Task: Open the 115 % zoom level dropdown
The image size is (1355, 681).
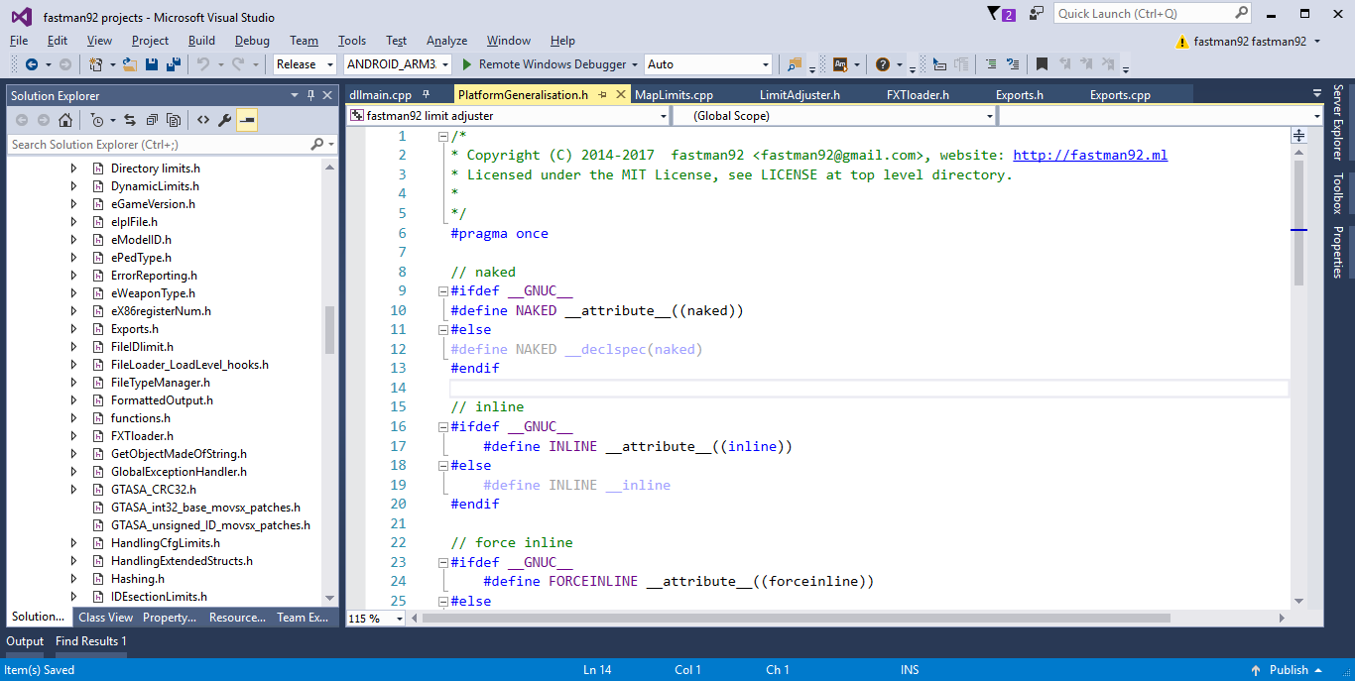Action: coord(400,619)
